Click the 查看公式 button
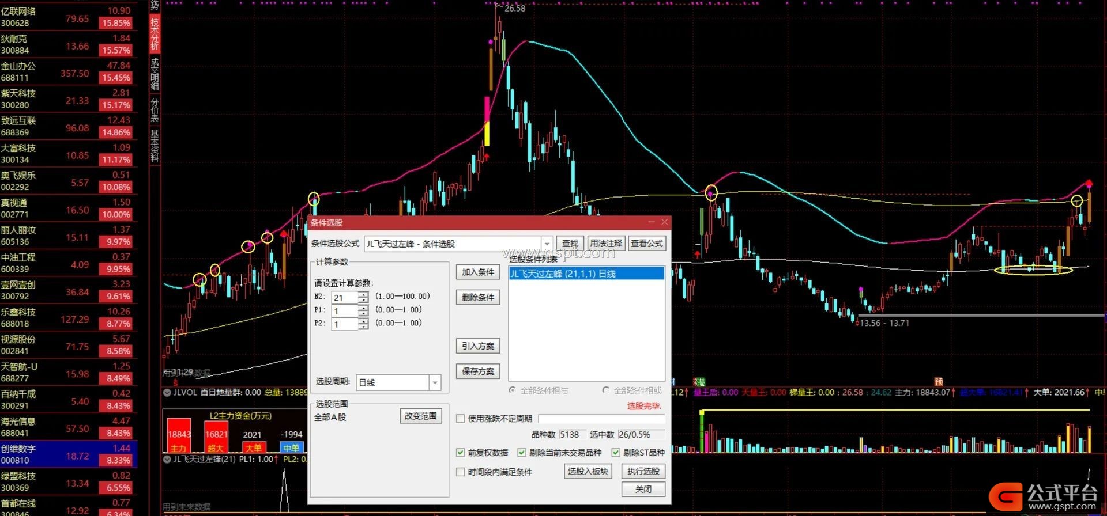The width and height of the screenshot is (1107, 516). 646,244
